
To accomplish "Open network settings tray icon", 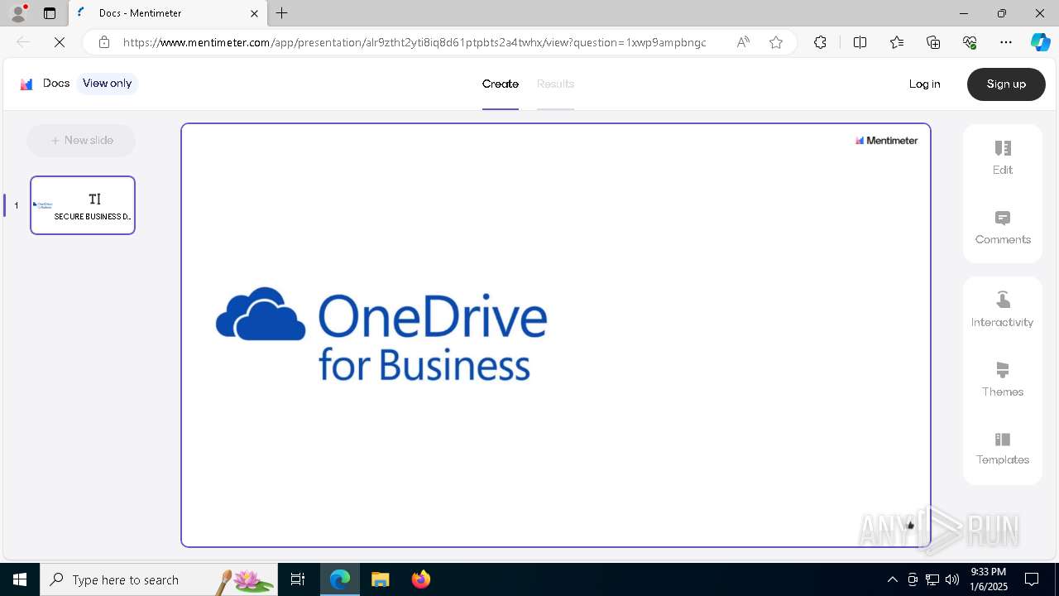I will (x=932, y=579).
